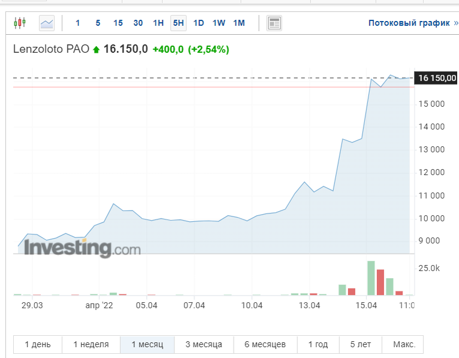Choose the 5H interval
Image resolution: width=459 pixels, height=358 pixels.
click(x=179, y=23)
